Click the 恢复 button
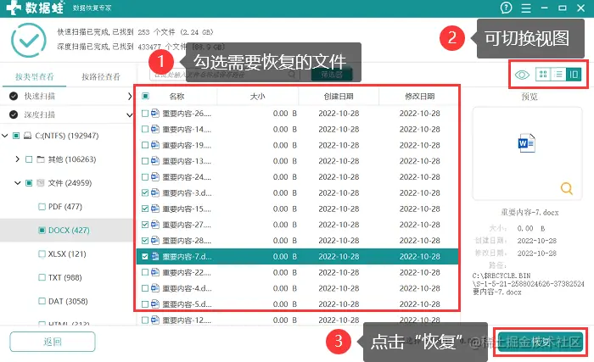The width and height of the screenshot is (594, 362). pyautogui.click(x=541, y=342)
